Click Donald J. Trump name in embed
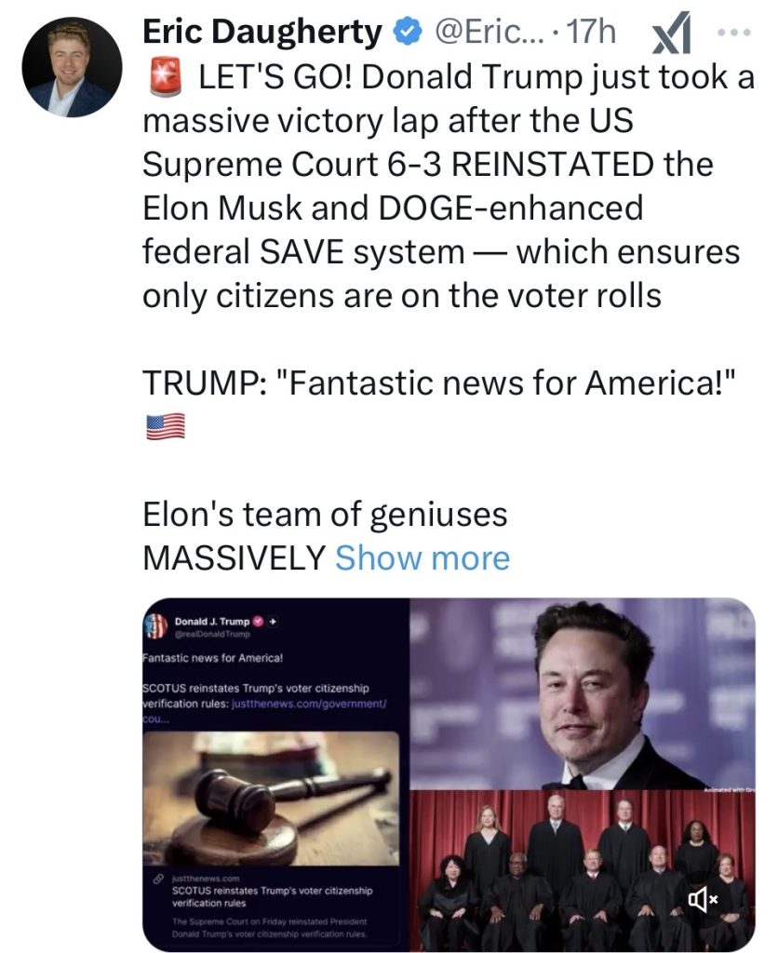778x953 pixels. coord(211,621)
